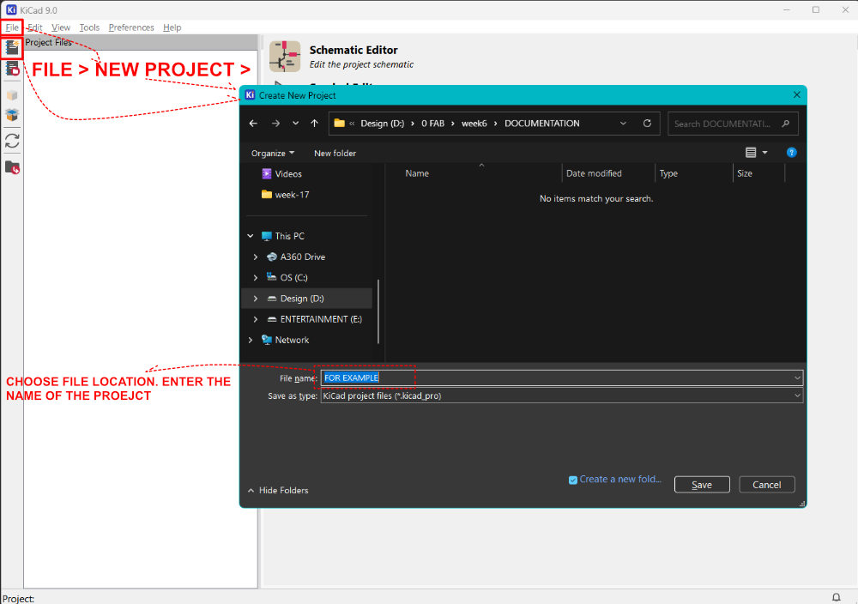
Task: Click Design (D:) in address bar
Action: (x=383, y=124)
